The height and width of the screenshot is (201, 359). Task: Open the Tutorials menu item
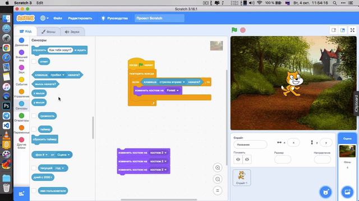(114, 18)
